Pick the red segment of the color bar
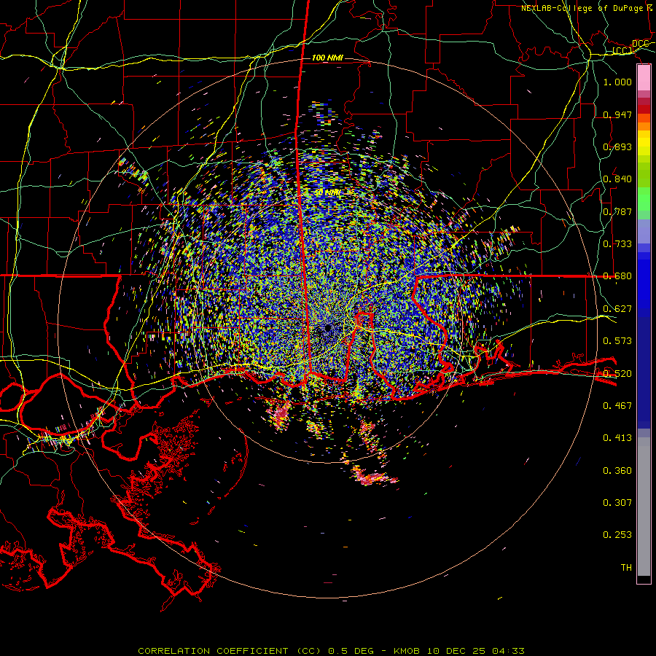This screenshot has width=656, height=656. pyautogui.click(x=644, y=109)
